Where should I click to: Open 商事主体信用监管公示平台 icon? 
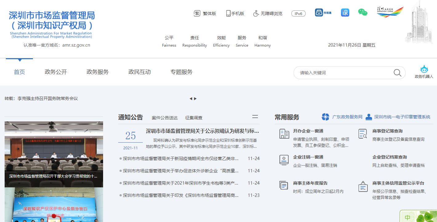[363, 186]
